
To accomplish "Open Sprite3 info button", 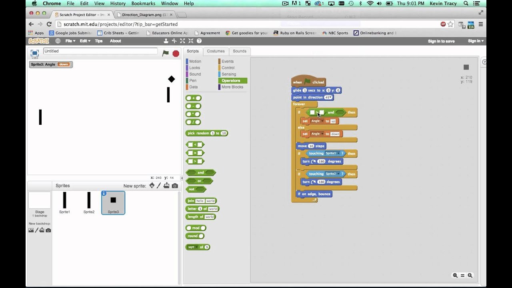I will 104,194.
